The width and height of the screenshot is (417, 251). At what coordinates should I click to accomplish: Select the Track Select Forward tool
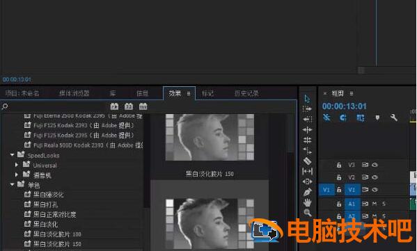[307, 109]
